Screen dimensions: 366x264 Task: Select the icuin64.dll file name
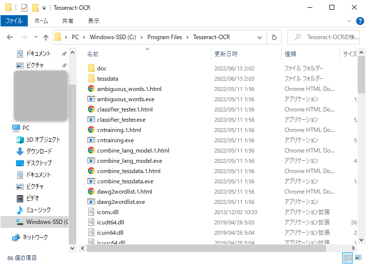(110, 233)
